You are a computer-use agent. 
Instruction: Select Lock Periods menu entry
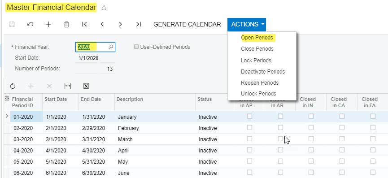(256, 61)
